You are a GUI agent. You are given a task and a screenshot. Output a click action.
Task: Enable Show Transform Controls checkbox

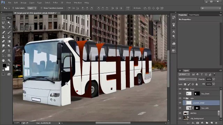tap(41, 8)
